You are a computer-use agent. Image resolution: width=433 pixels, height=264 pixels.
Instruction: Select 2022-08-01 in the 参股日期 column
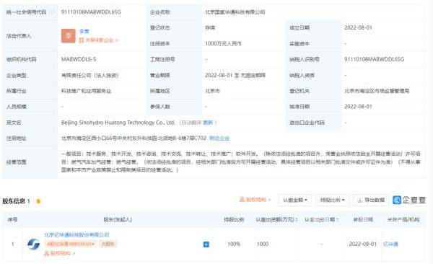362,244
